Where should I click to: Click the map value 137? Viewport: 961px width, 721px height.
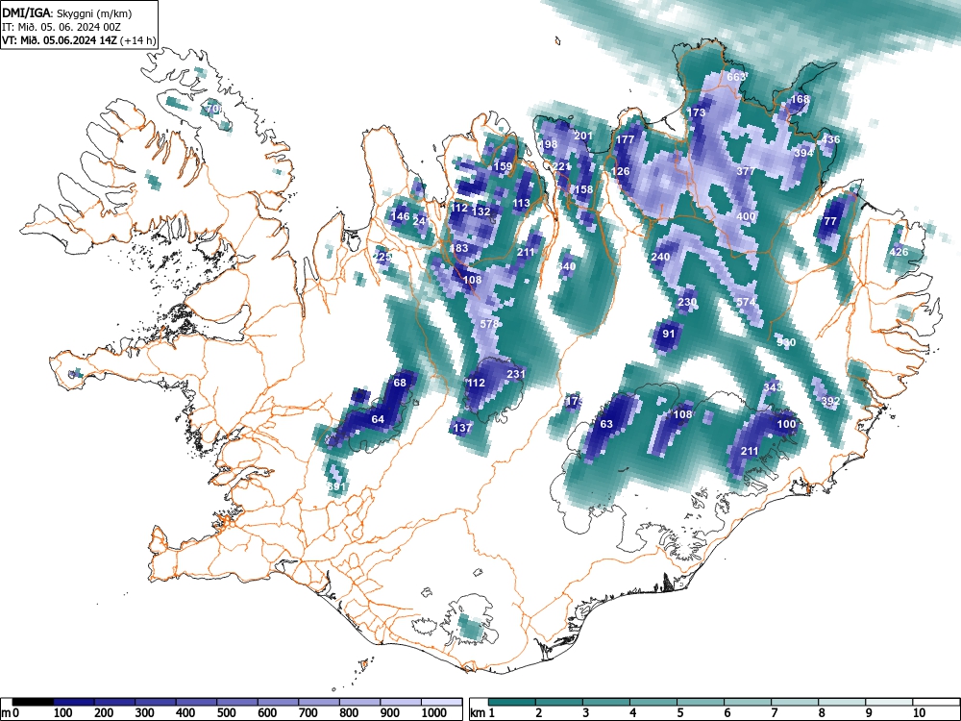pyautogui.click(x=462, y=428)
